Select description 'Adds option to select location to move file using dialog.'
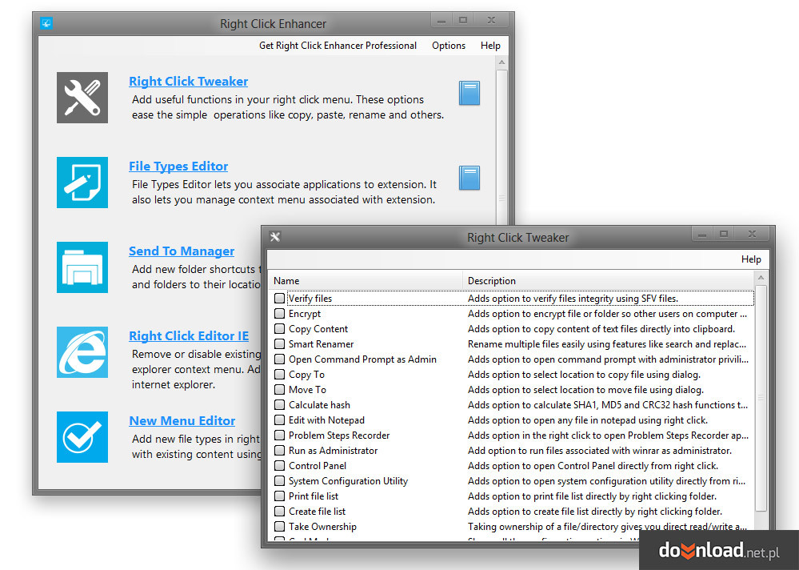This screenshot has width=799, height=570. tap(585, 390)
